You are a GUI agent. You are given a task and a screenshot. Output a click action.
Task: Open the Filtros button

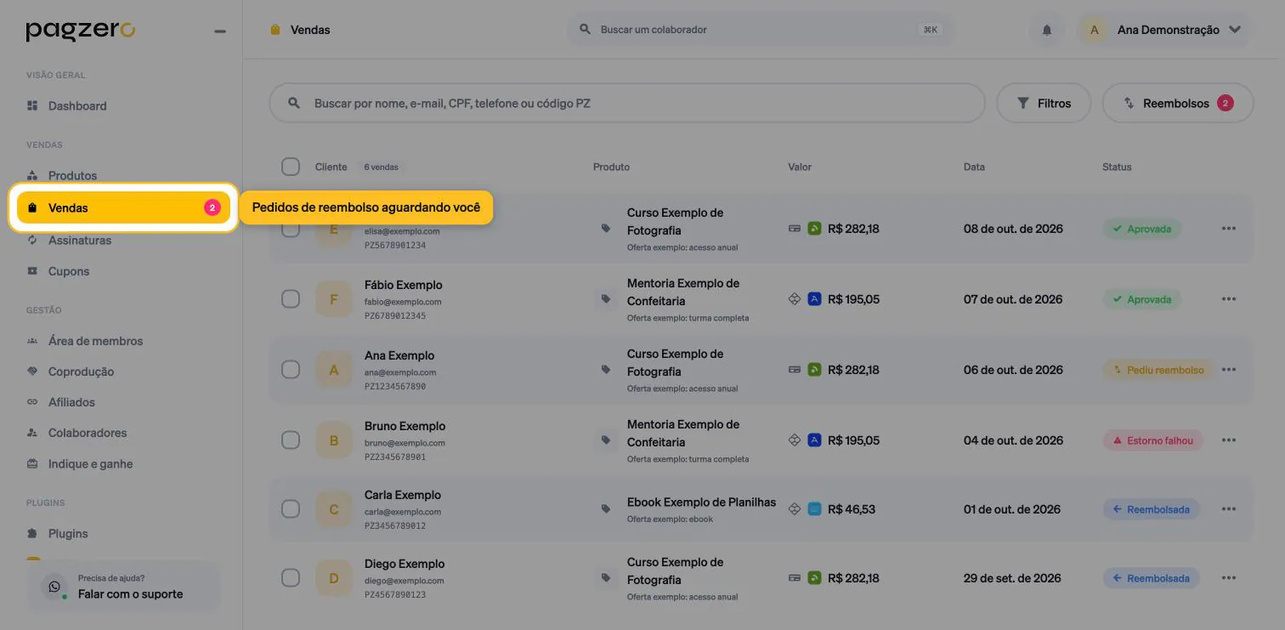(x=1044, y=103)
